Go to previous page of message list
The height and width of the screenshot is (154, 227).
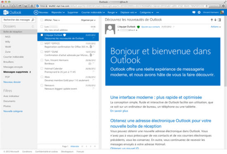[86, 146]
